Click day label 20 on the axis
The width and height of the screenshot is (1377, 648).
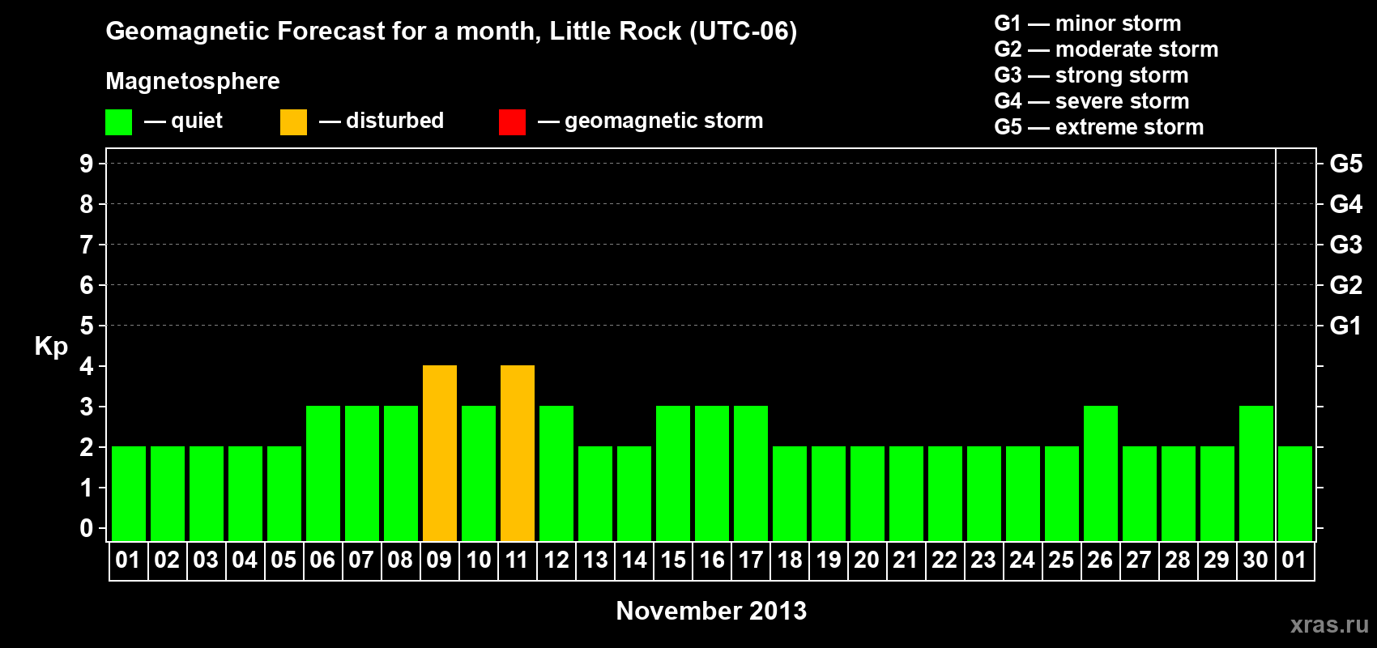(x=867, y=561)
